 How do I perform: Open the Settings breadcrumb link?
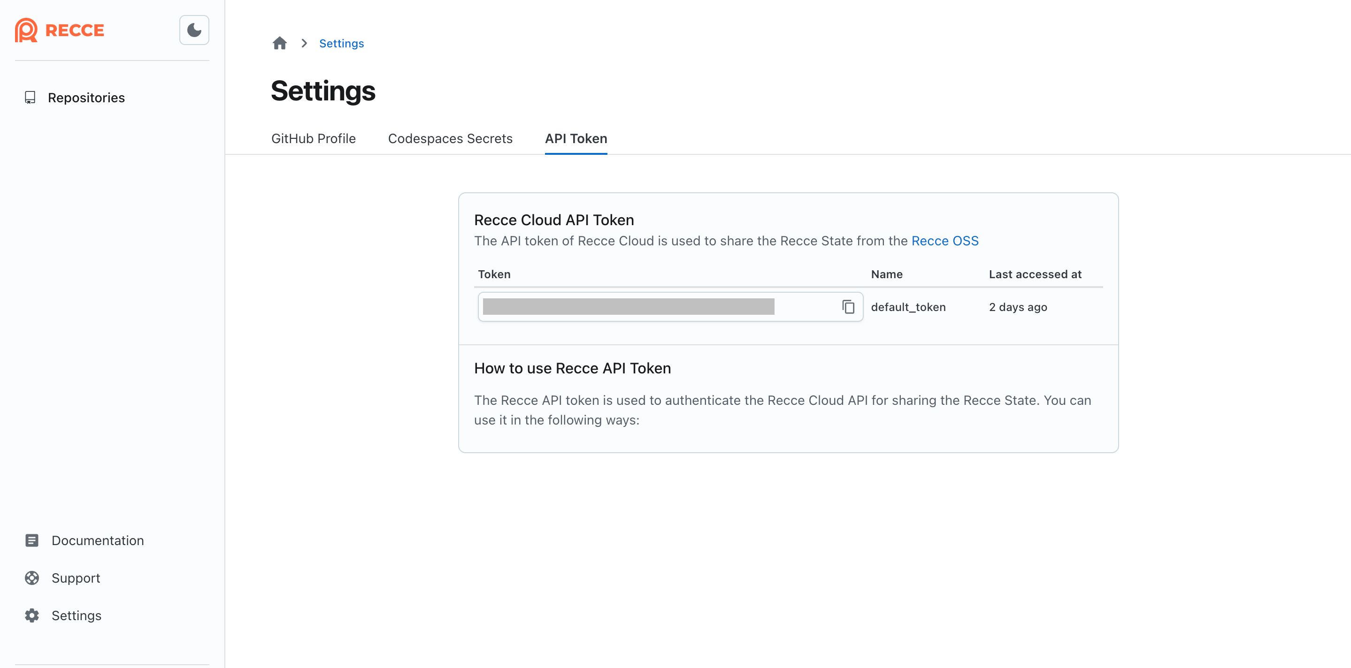[x=341, y=44]
